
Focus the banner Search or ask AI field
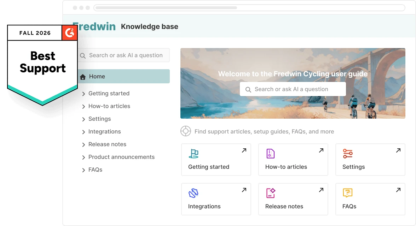293,89
